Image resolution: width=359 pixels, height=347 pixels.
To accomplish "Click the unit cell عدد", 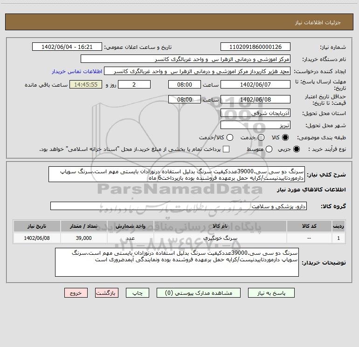I will coord(130,238).
